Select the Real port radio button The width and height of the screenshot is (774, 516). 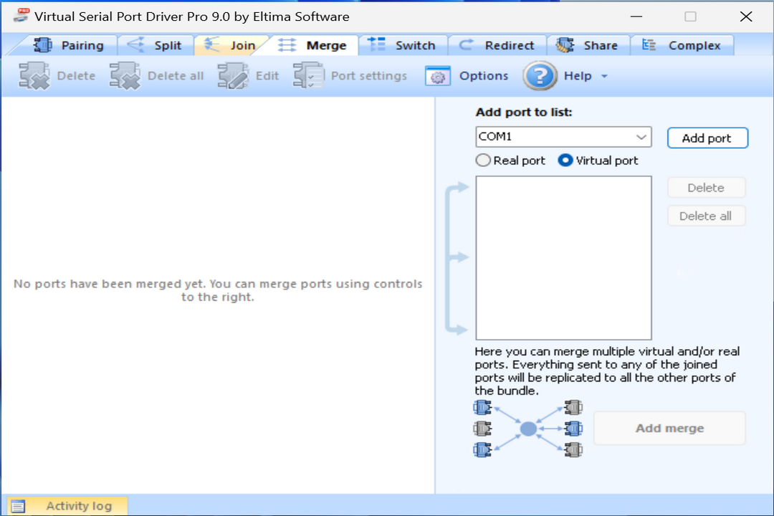(483, 161)
